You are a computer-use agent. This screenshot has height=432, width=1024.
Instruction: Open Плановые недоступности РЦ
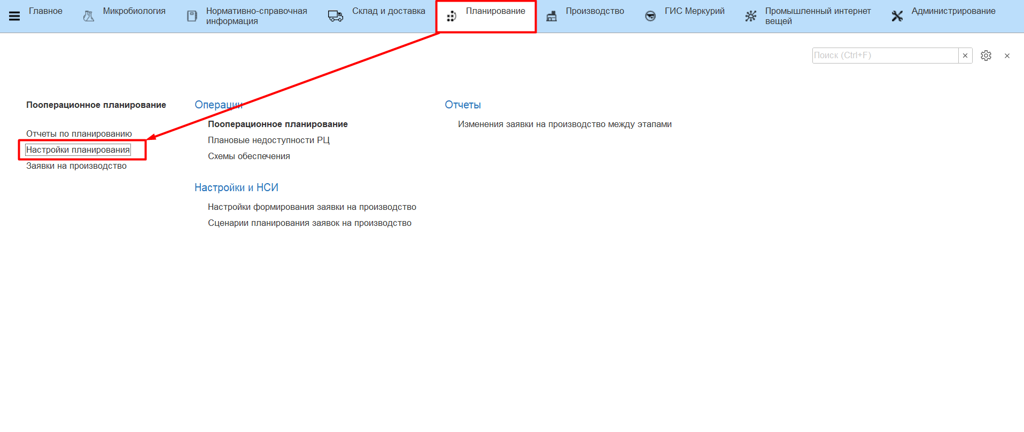pos(269,140)
